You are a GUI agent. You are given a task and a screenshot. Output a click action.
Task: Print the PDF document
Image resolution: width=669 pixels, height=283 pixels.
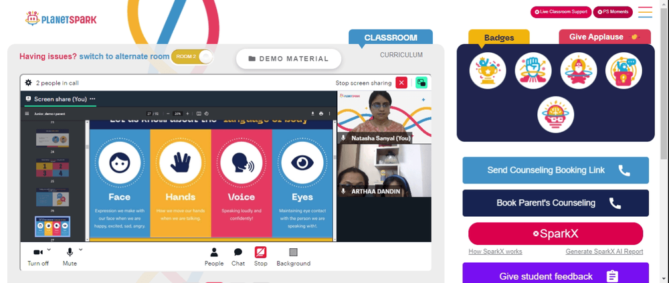click(x=321, y=114)
